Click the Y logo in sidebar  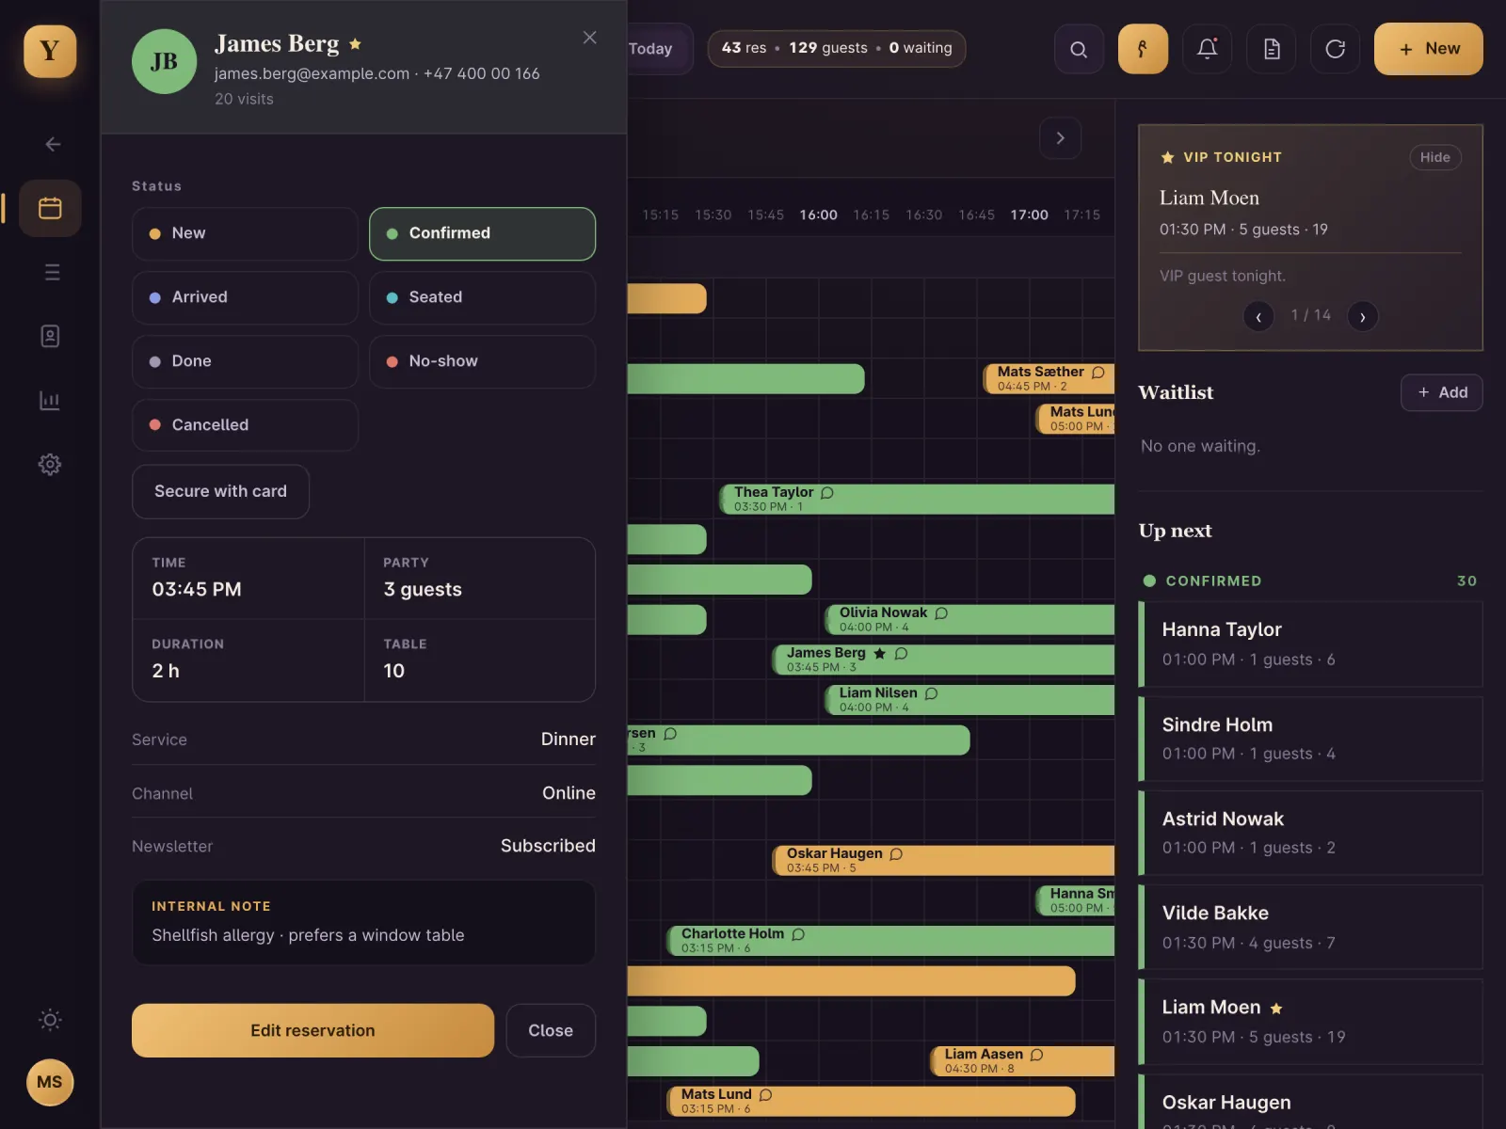(x=50, y=51)
